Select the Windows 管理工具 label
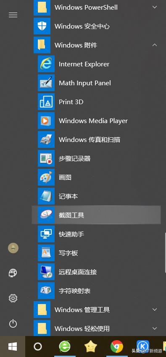The image size is (166, 357). (x=82, y=310)
